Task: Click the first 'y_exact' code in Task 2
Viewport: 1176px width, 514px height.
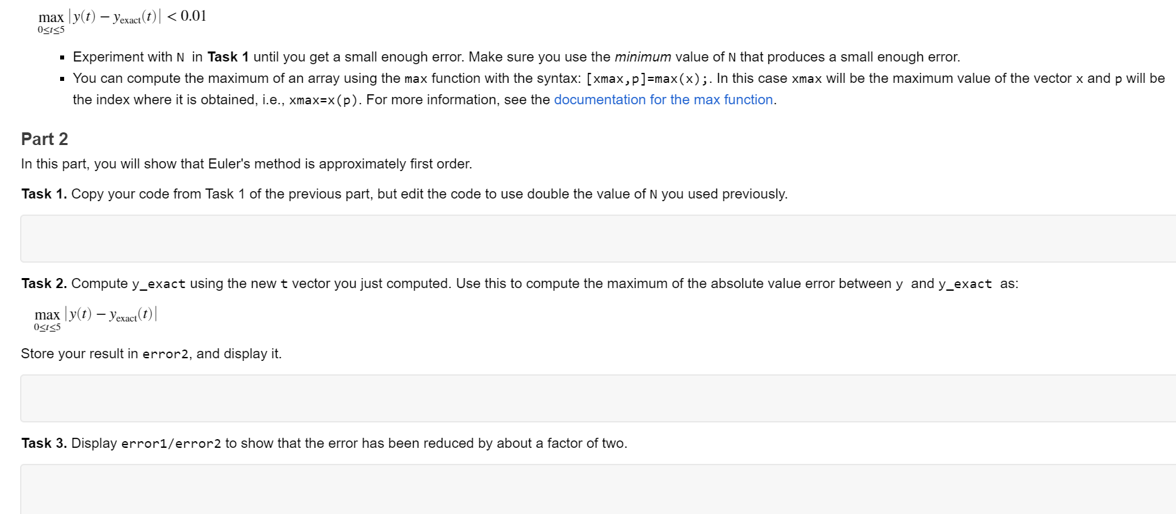Action: [x=158, y=284]
